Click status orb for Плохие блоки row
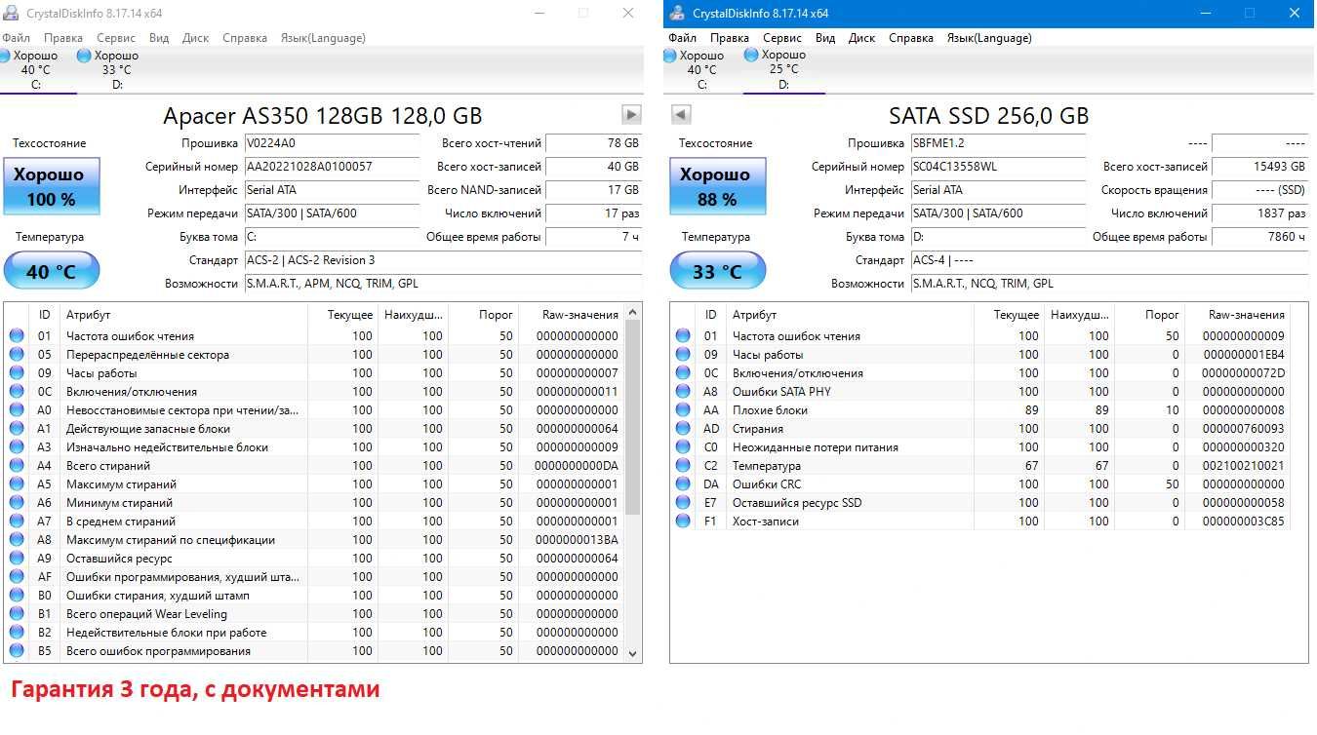 pyautogui.click(x=683, y=410)
